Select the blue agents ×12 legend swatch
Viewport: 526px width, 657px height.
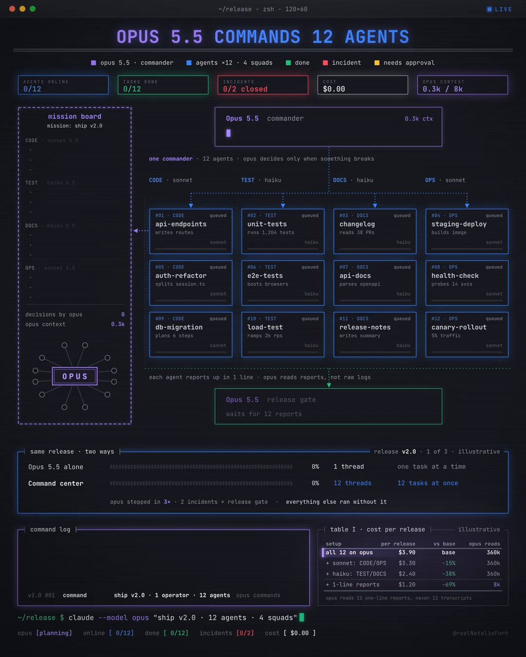[x=188, y=62]
